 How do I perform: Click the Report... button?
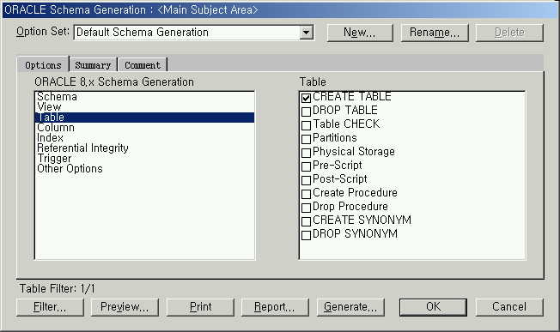click(275, 307)
